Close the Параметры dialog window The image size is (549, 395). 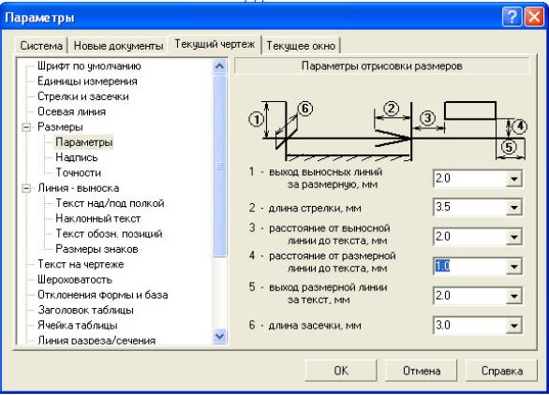click(534, 17)
